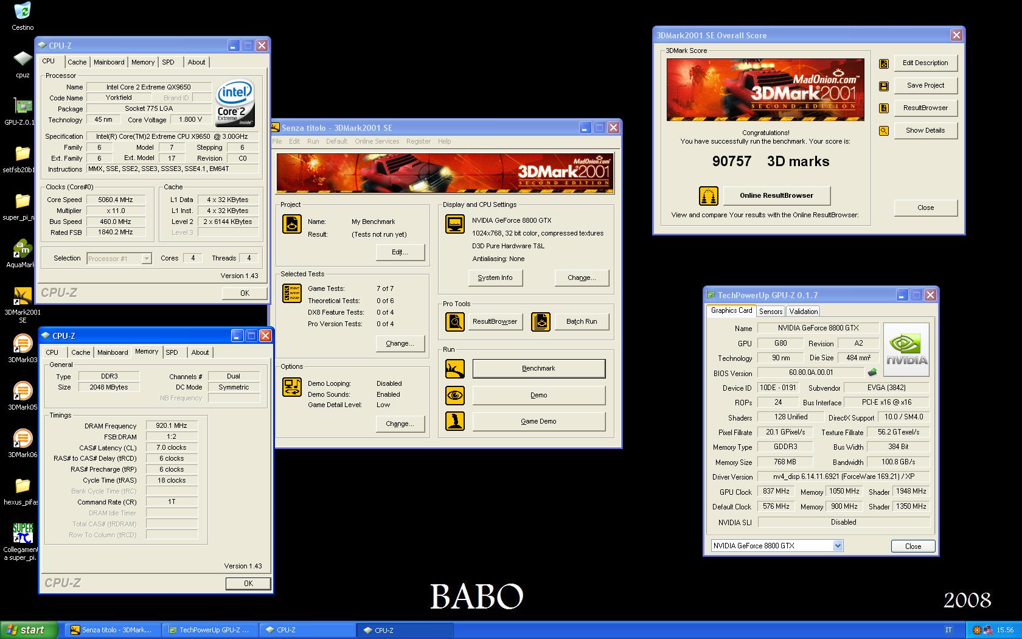Click the Benchmark run icon
The height and width of the screenshot is (639, 1022).
454,369
